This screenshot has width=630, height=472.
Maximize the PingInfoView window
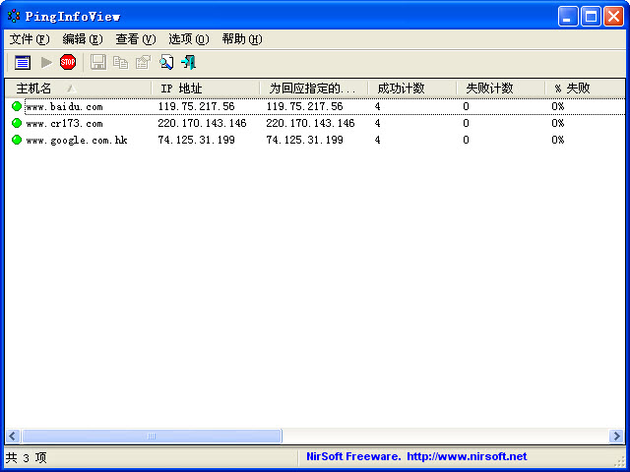click(x=591, y=17)
